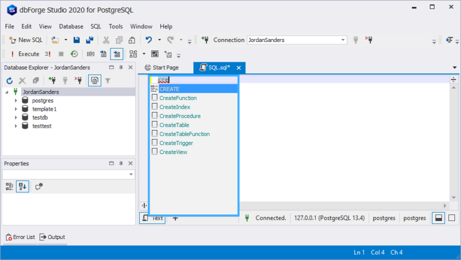Open the Window menu
461x260 pixels.
[x=141, y=26]
